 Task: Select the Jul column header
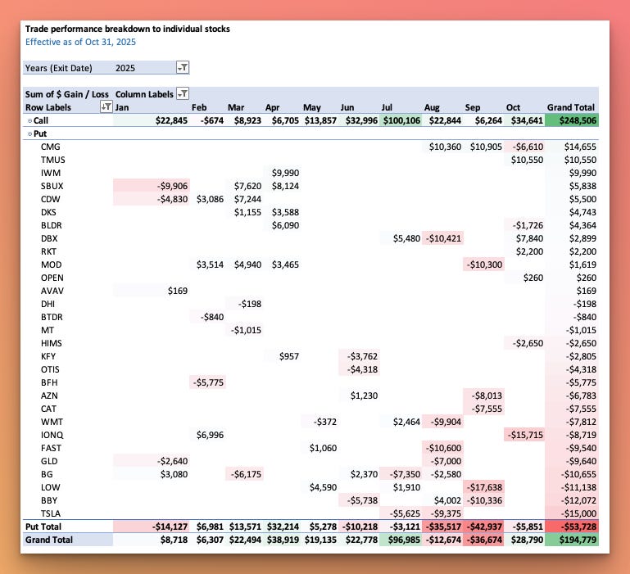[x=387, y=107]
